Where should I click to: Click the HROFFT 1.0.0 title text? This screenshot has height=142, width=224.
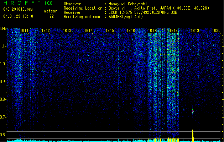point(28,3)
